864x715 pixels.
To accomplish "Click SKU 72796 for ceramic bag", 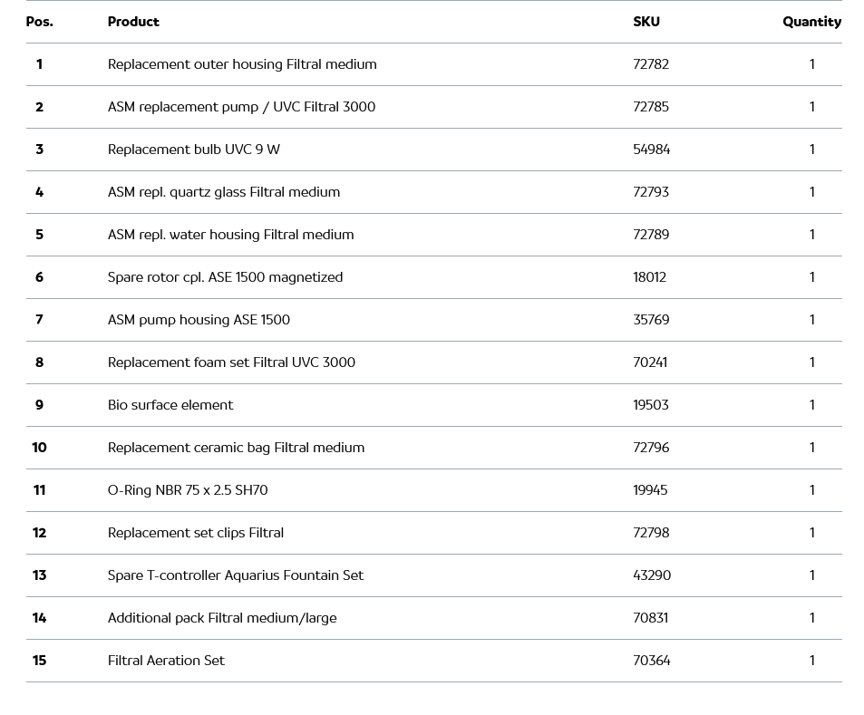I will [x=651, y=448].
